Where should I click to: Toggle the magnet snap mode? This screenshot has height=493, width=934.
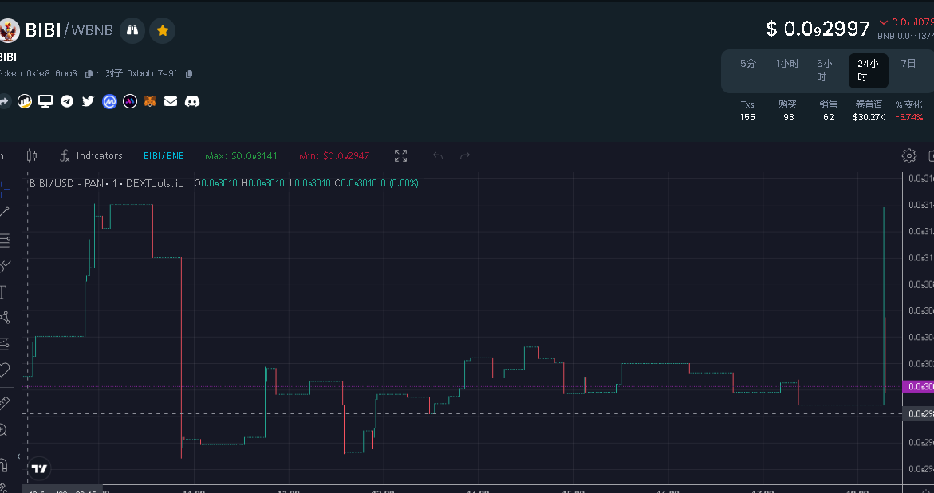coord(3,464)
